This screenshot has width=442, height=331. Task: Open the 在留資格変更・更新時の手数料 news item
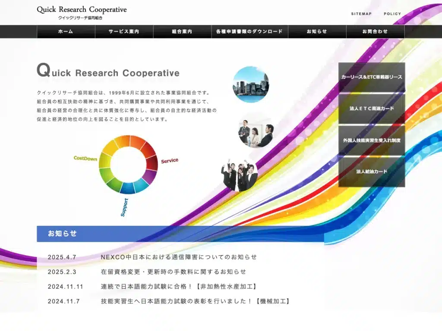click(x=174, y=272)
